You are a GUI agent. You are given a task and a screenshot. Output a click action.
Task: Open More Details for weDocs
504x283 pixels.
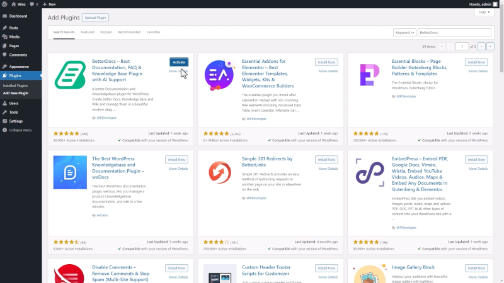coord(178,169)
